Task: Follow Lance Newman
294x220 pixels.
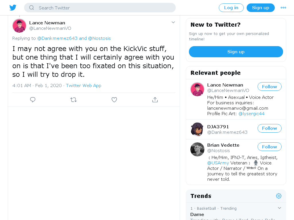Action: click(269, 87)
